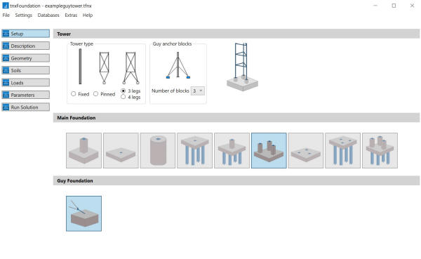Select the pile cap with single pier foundation

point(232,150)
